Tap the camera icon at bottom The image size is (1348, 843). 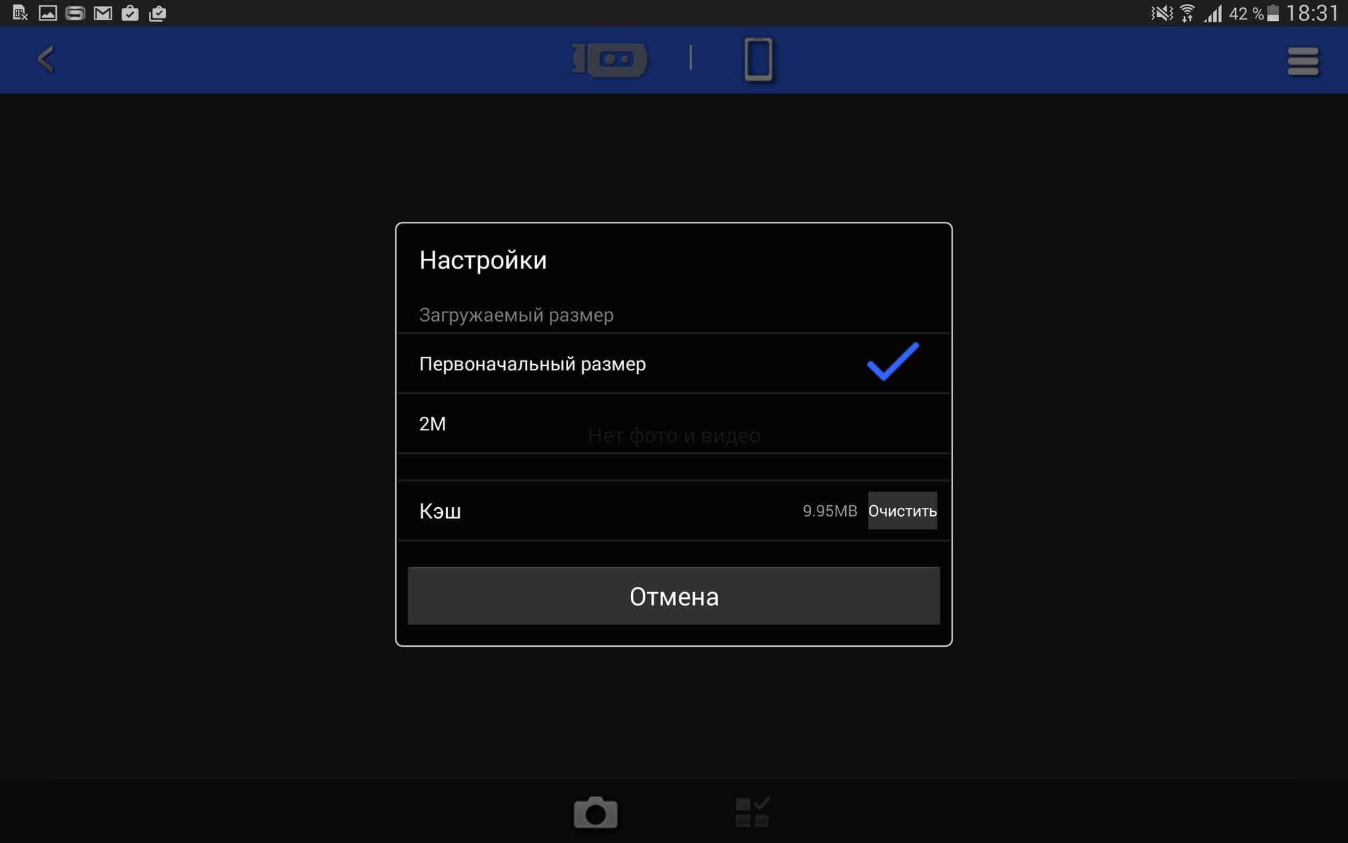tap(595, 811)
